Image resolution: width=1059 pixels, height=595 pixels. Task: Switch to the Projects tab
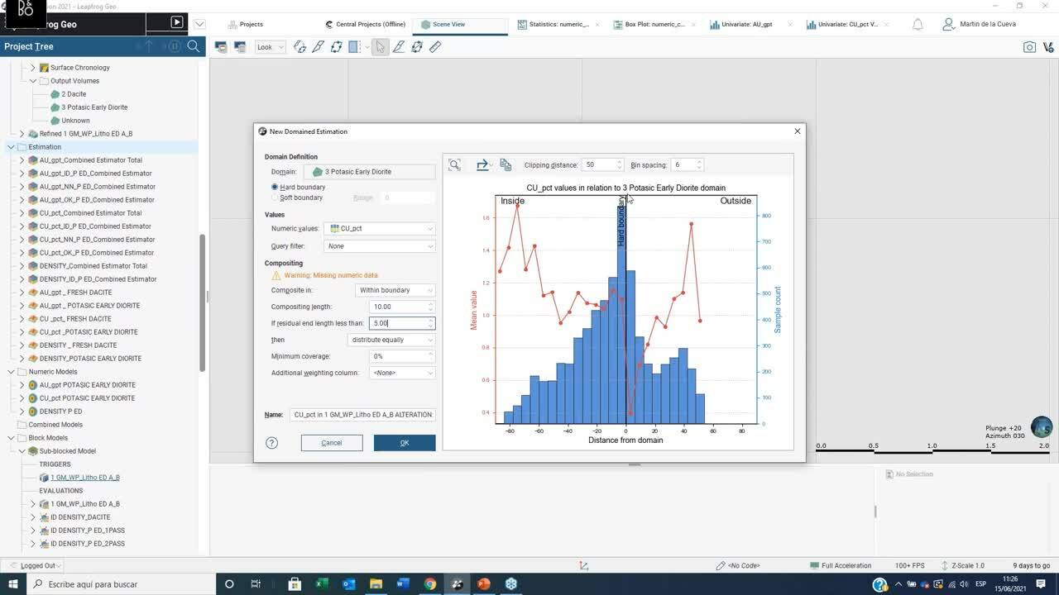coord(246,24)
